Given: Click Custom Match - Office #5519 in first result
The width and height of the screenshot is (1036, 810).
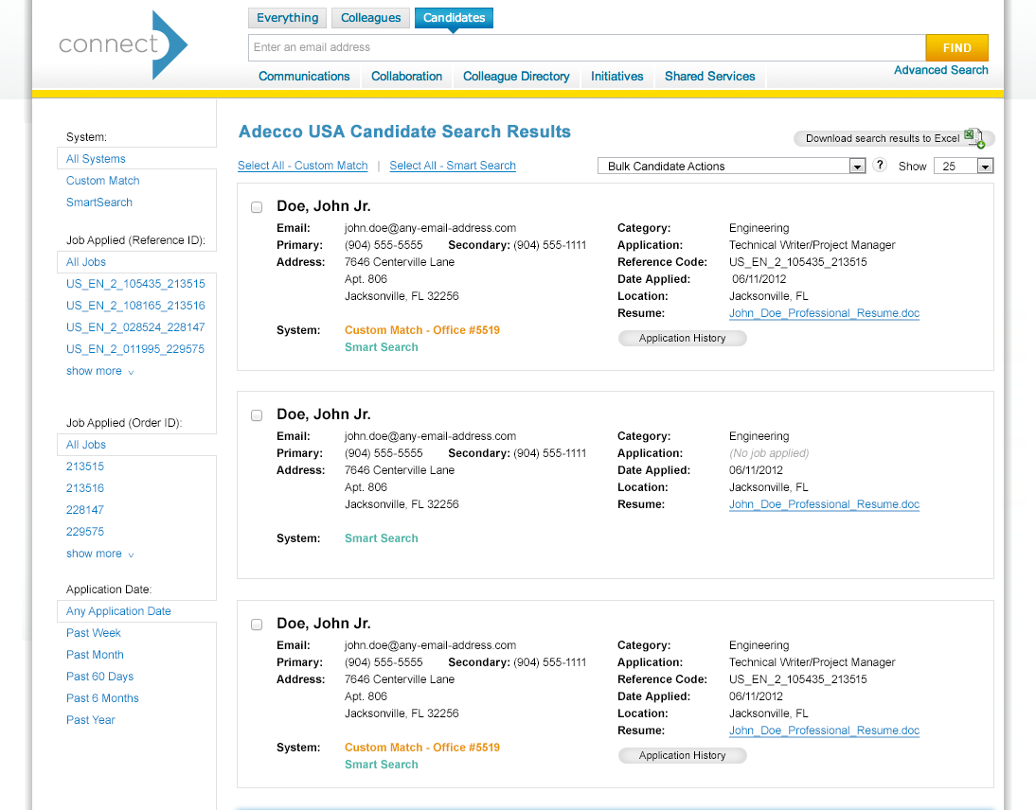Looking at the screenshot, I should pos(422,330).
